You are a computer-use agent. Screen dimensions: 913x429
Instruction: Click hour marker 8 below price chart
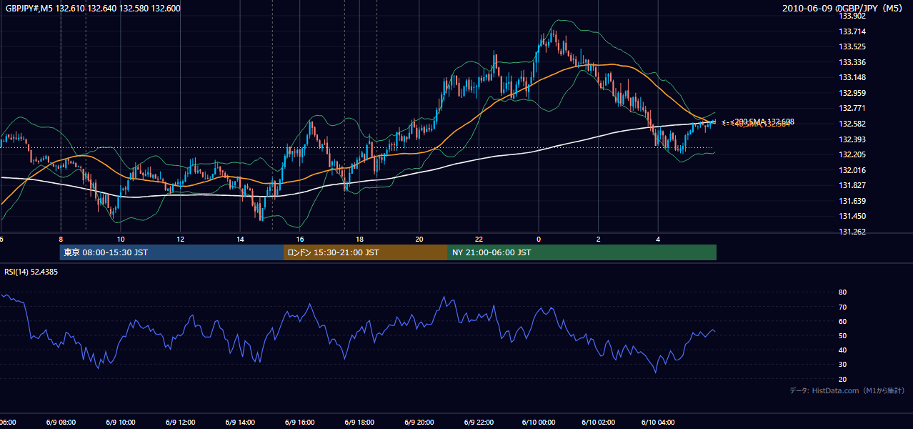pyautogui.click(x=61, y=240)
